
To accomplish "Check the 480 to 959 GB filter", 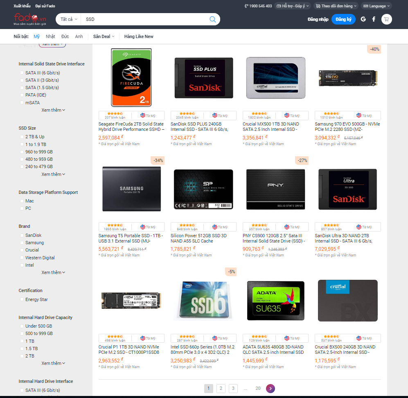I will pyautogui.click(x=22, y=159).
